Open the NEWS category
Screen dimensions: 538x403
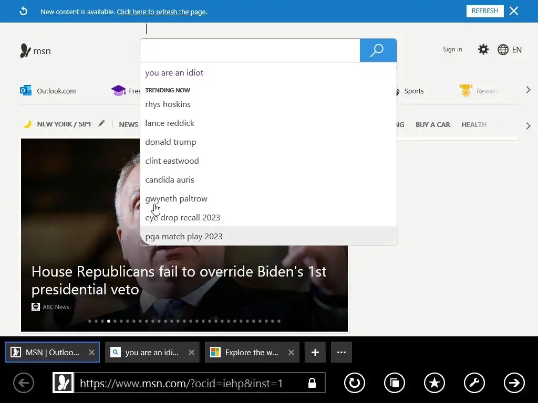(x=129, y=125)
